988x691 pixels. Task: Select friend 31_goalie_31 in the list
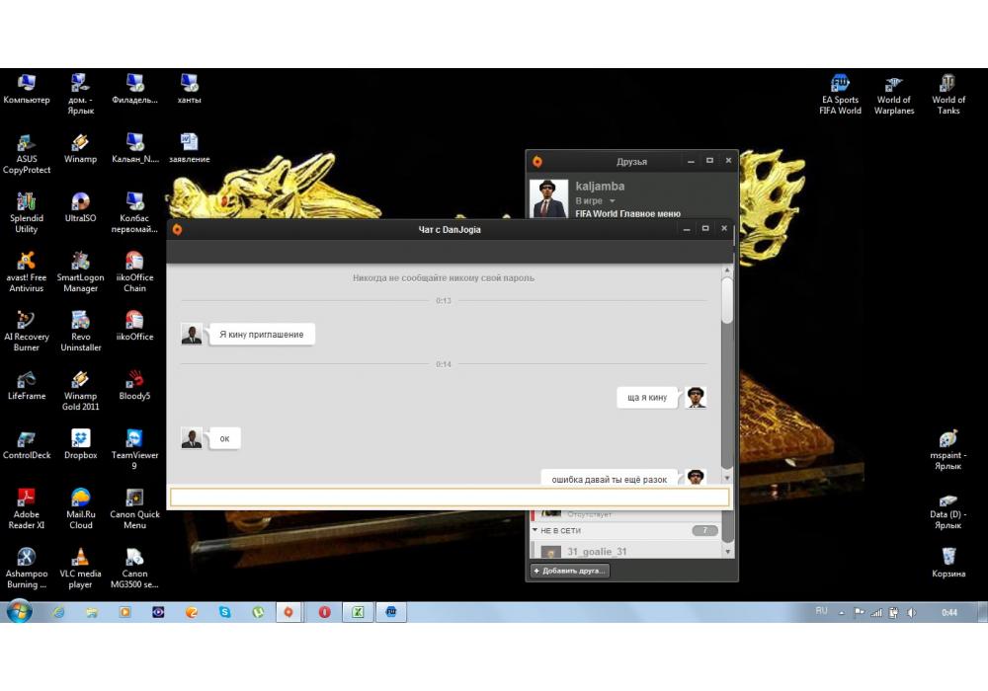pyautogui.click(x=596, y=552)
